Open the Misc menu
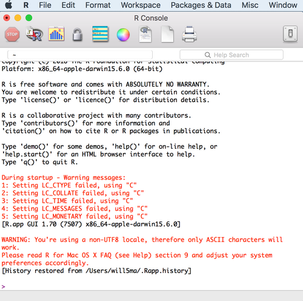The height and width of the screenshot is (301, 303). coord(250,5)
